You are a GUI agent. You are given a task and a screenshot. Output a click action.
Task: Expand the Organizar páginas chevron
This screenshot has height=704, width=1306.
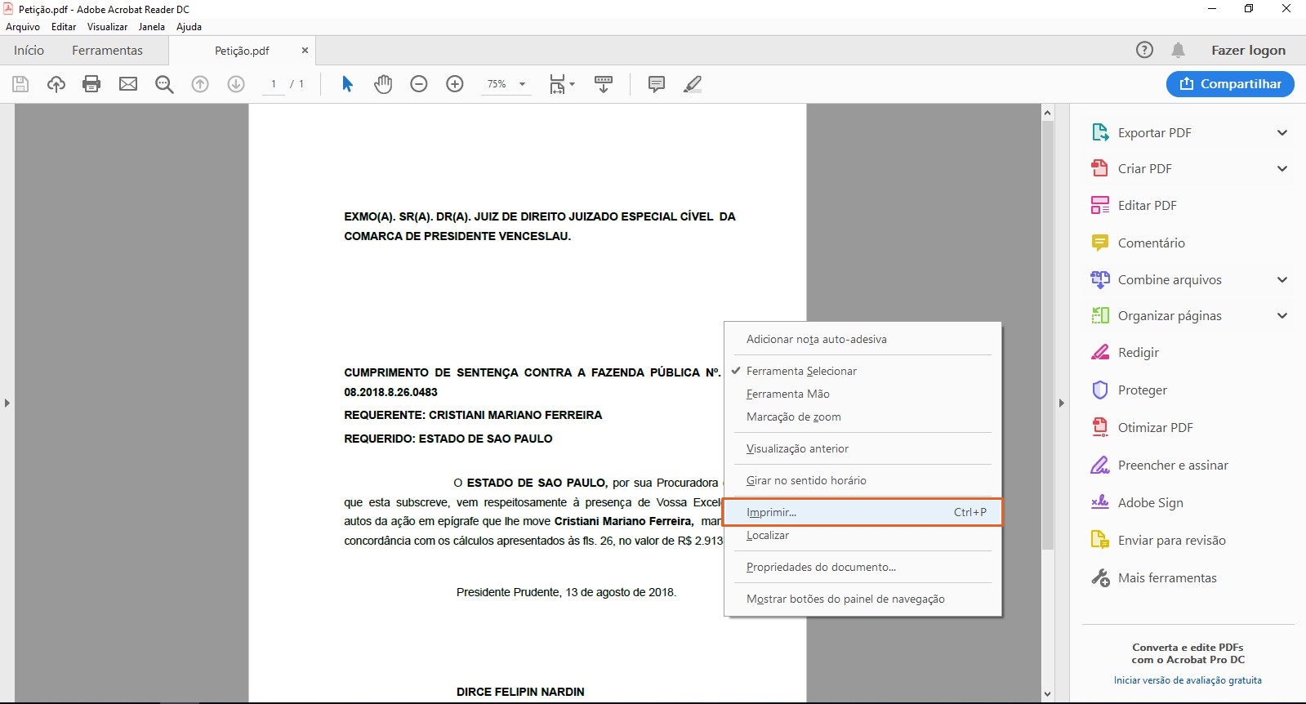[x=1282, y=315]
